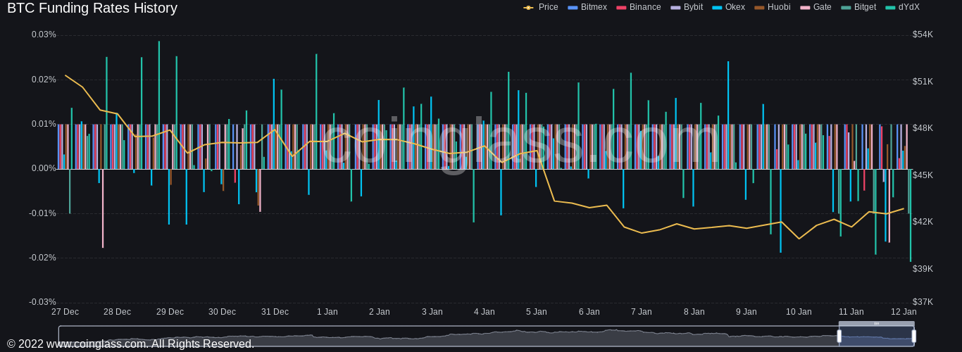Toggle Binance legend entry
Image resolution: width=962 pixels, height=352 pixels.
click(638, 7)
